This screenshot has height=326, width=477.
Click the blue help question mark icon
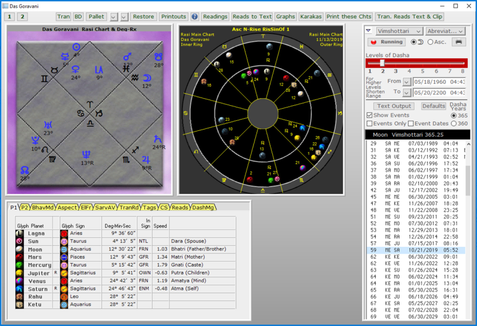[x=194, y=17]
